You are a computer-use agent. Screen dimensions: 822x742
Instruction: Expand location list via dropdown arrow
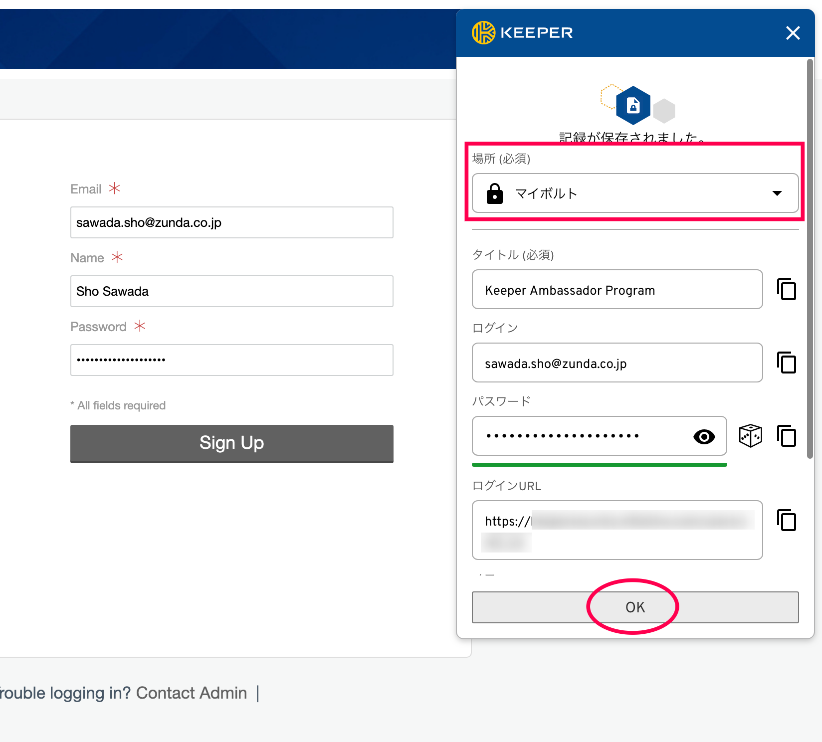click(x=777, y=193)
